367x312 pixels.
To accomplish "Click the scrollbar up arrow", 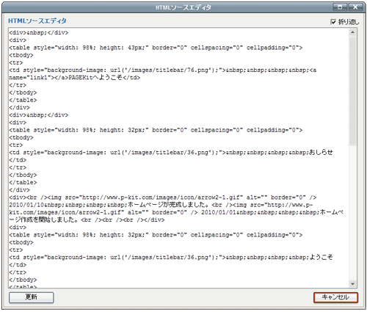I will pyautogui.click(x=352, y=32).
